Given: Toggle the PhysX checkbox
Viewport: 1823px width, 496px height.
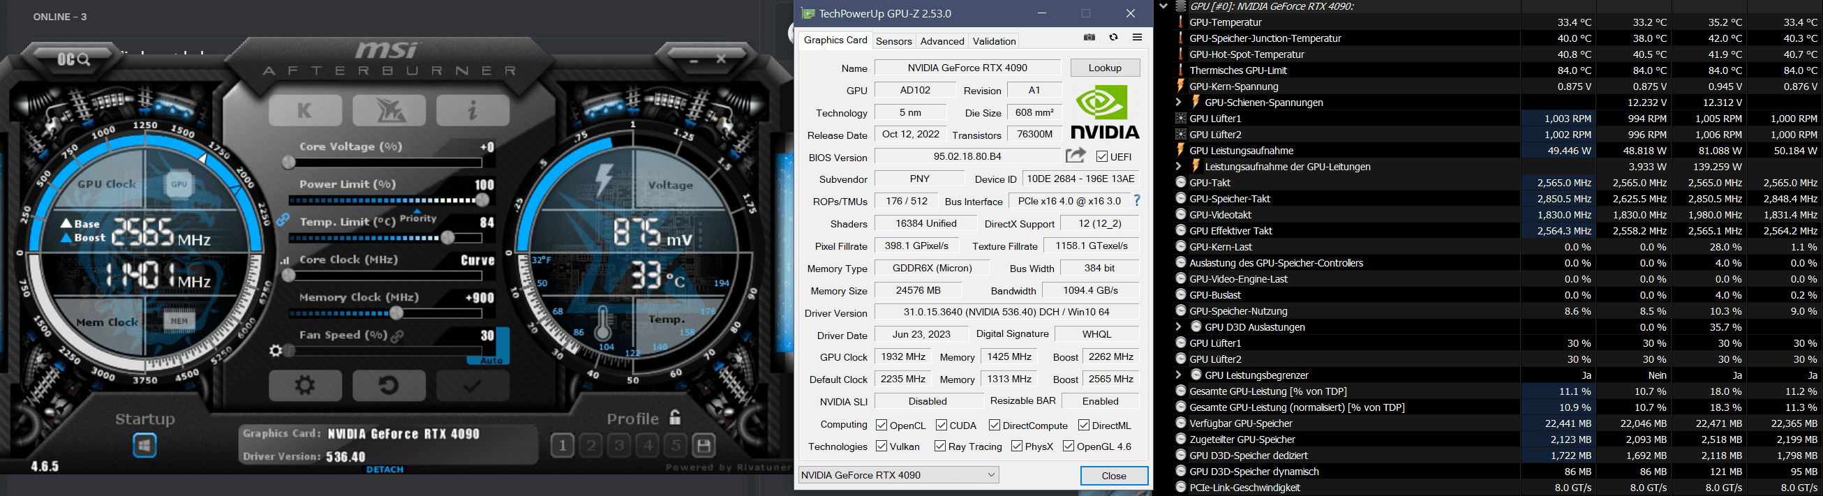Looking at the screenshot, I should (x=1017, y=446).
